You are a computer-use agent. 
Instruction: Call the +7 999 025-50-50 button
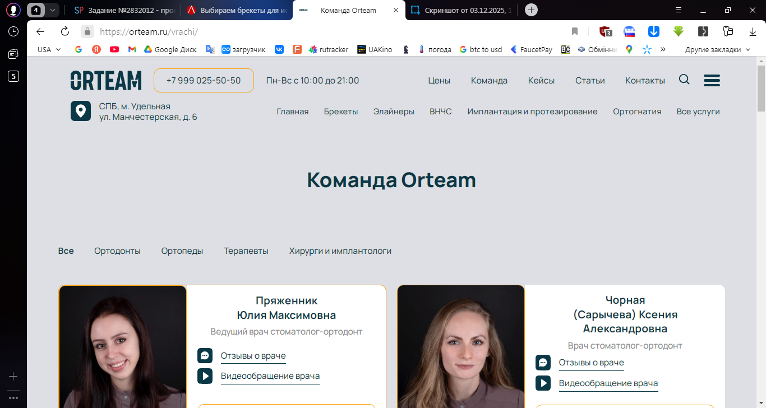[x=204, y=80]
